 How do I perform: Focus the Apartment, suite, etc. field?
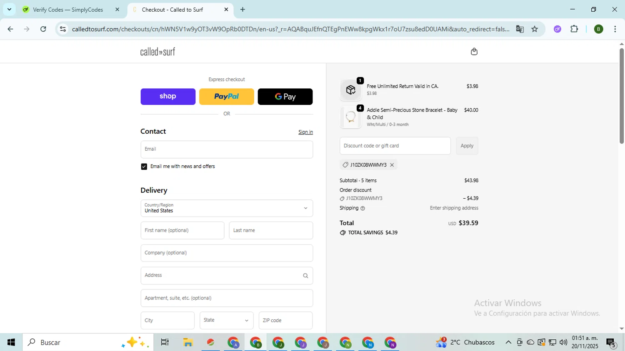(227, 298)
